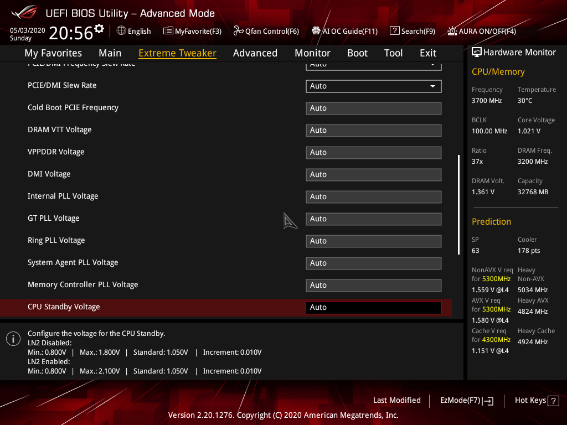Select the Memory Controller PLL Voltage field
This screenshot has width=567, height=425.
coord(374,285)
